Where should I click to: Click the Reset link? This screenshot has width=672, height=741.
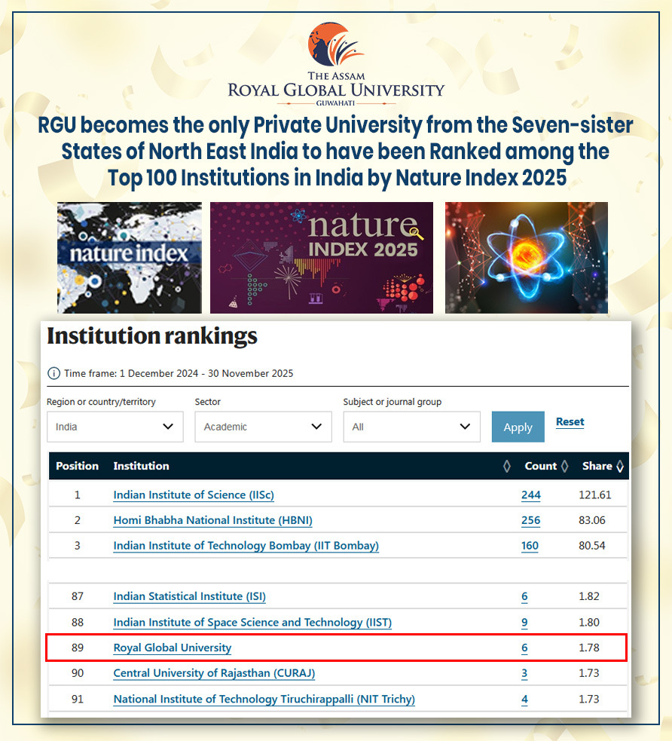click(570, 422)
